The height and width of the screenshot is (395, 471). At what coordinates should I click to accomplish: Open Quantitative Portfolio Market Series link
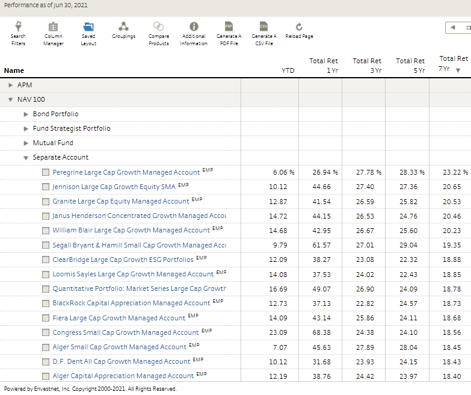pos(140,288)
